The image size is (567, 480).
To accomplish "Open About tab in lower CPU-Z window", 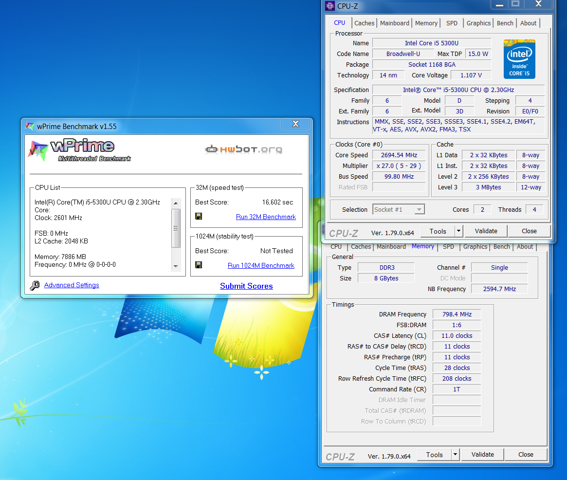I will tap(525, 247).
